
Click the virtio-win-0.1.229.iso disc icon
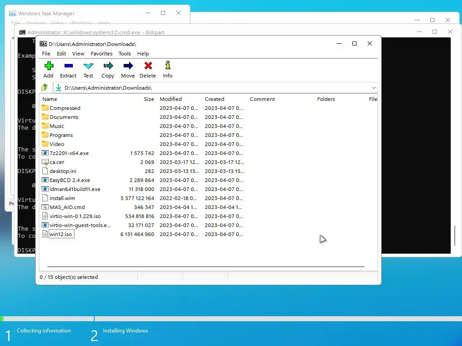(45, 216)
